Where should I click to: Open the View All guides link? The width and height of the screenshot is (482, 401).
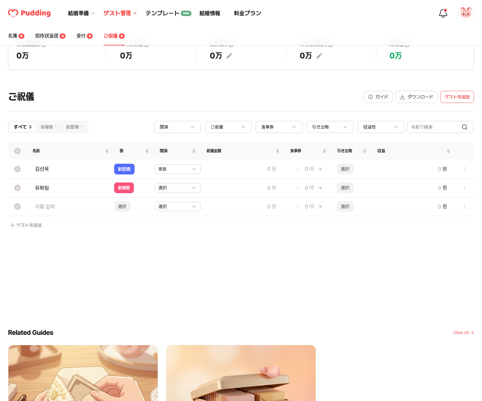tap(463, 332)
